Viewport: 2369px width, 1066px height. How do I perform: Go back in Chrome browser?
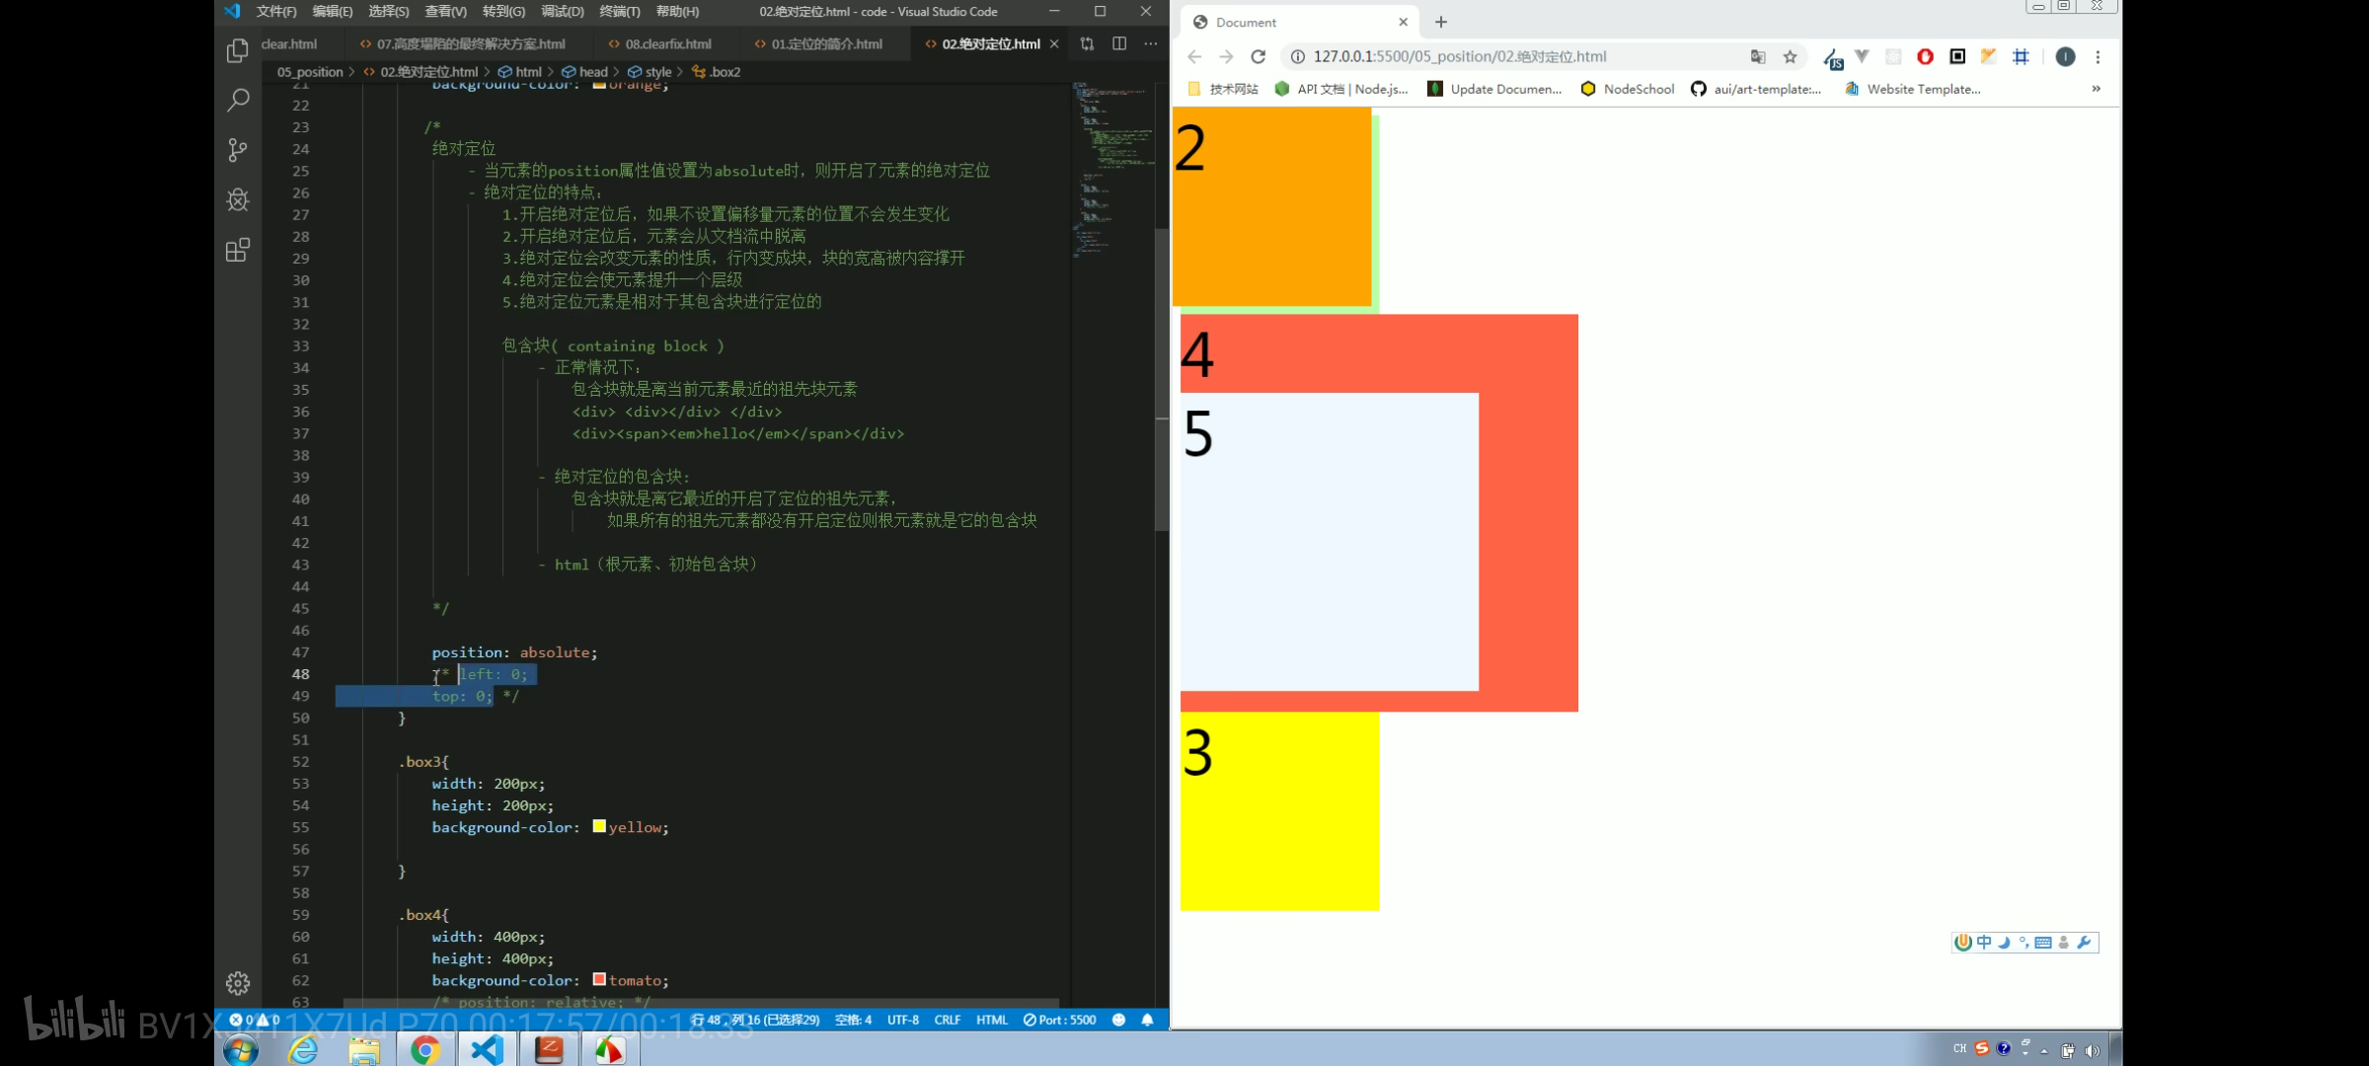coord(1194,57)
